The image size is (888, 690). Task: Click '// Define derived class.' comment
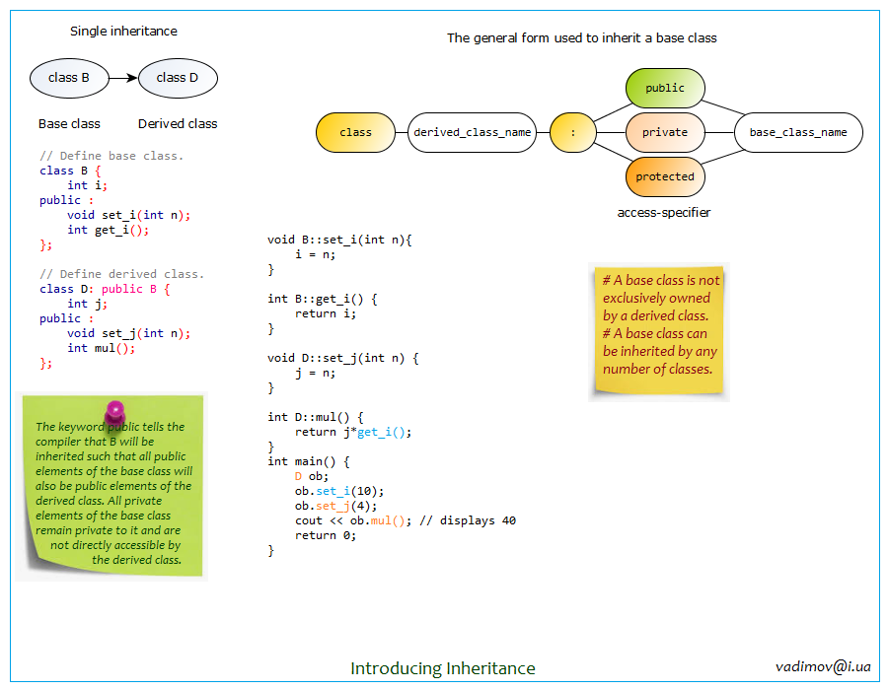tap(121, 274)
